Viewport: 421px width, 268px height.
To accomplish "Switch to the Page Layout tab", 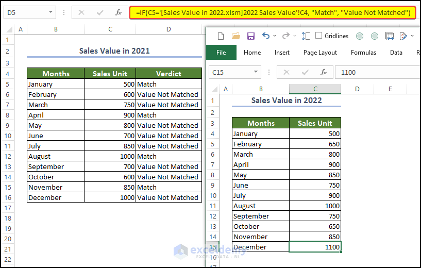I will pyautogui.click(x=320, y=53).
